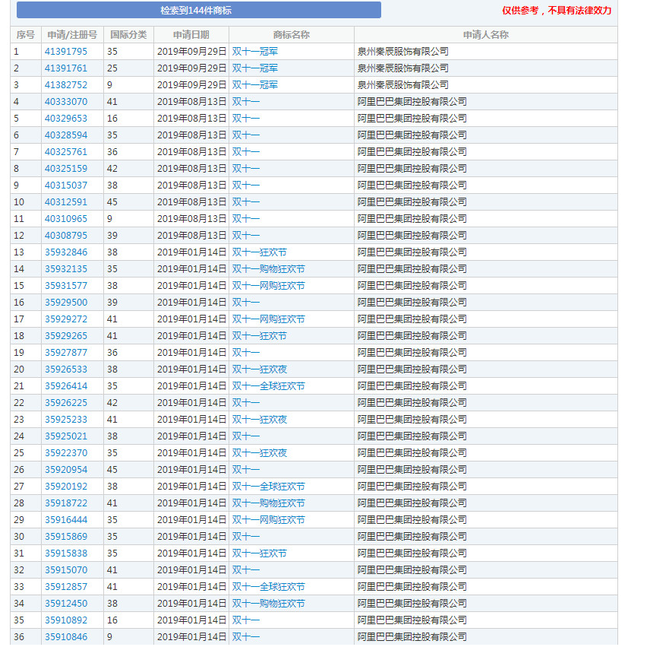Open registration number 40328594

click(65, 135)
